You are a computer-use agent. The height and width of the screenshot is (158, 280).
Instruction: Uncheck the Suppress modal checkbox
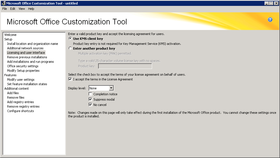pyautogui.click(x=90, y=99)
